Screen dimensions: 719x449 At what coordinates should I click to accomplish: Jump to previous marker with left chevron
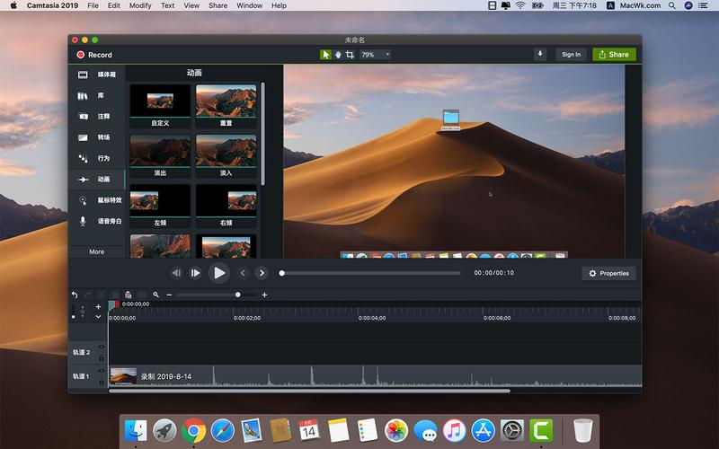243,273
